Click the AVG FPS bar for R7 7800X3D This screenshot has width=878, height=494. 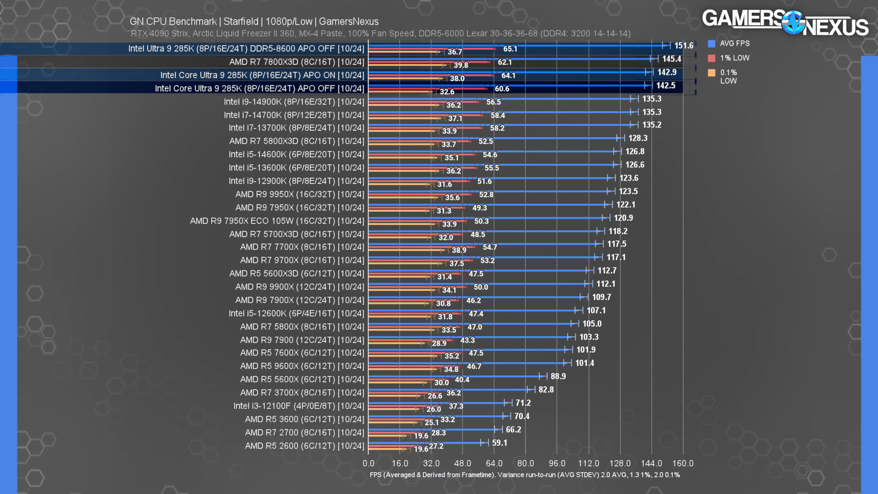click(x=511, y=59)
